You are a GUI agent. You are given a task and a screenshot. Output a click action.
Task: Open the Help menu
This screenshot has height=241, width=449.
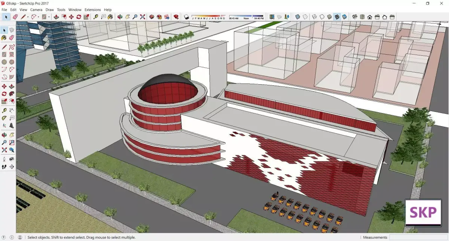[x=108, y=10]
